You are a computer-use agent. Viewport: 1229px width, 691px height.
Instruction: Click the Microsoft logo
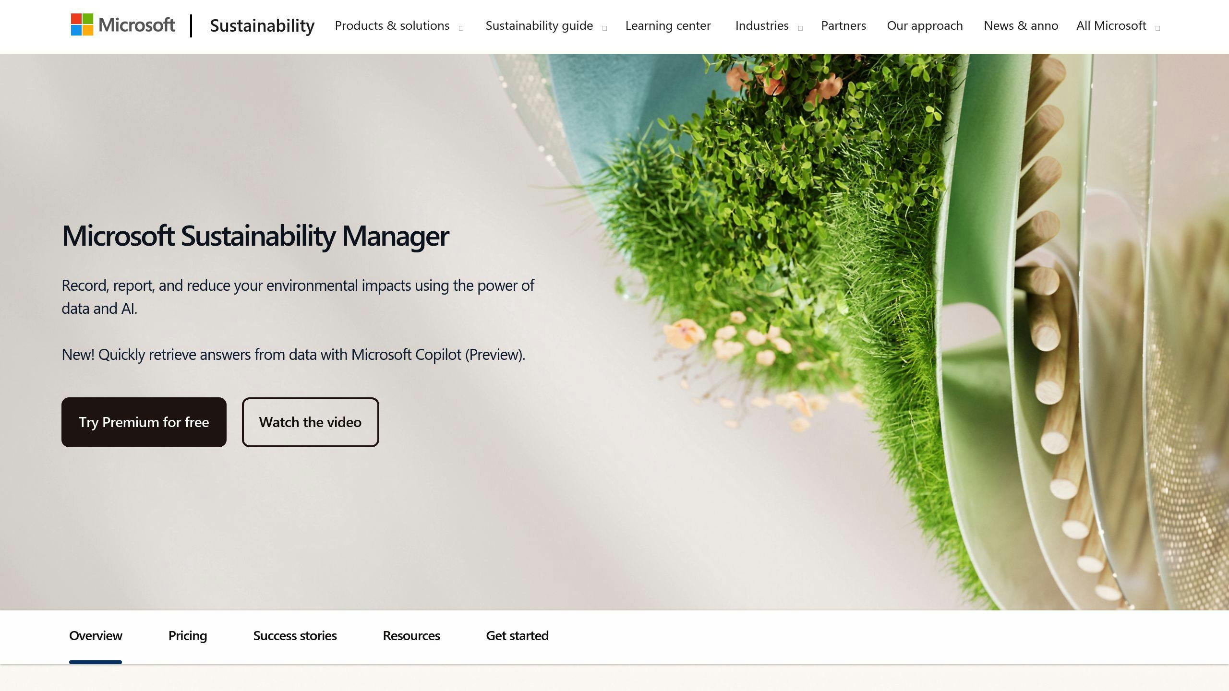[x=122, y=25]
